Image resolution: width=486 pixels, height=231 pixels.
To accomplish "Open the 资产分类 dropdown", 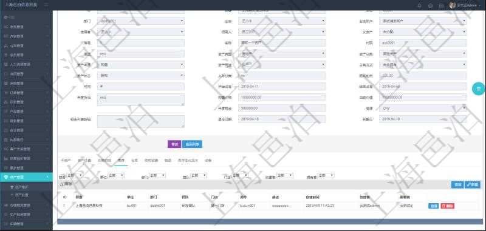I will (423, 54).
